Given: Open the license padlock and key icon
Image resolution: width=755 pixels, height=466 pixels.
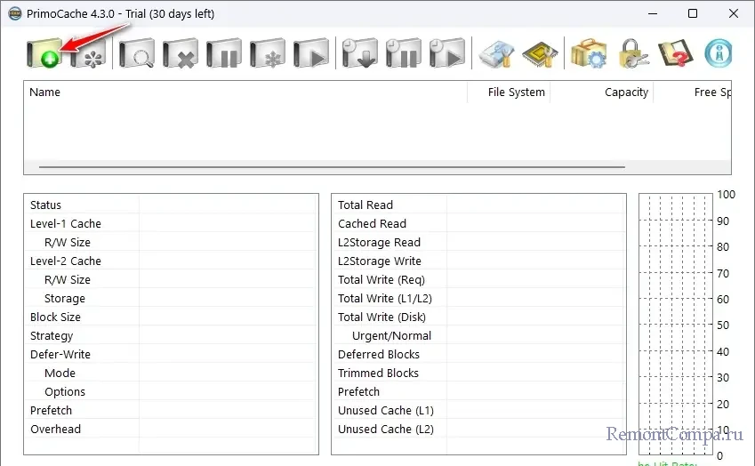Looking at the screenshot, I should point(631,53).
